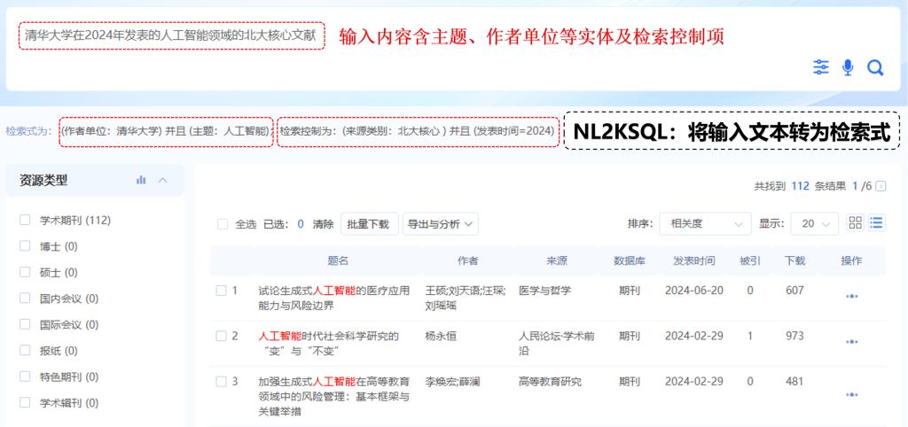Open the advanced search filter settings icon
Screen dimensions: 908x427
820,67
